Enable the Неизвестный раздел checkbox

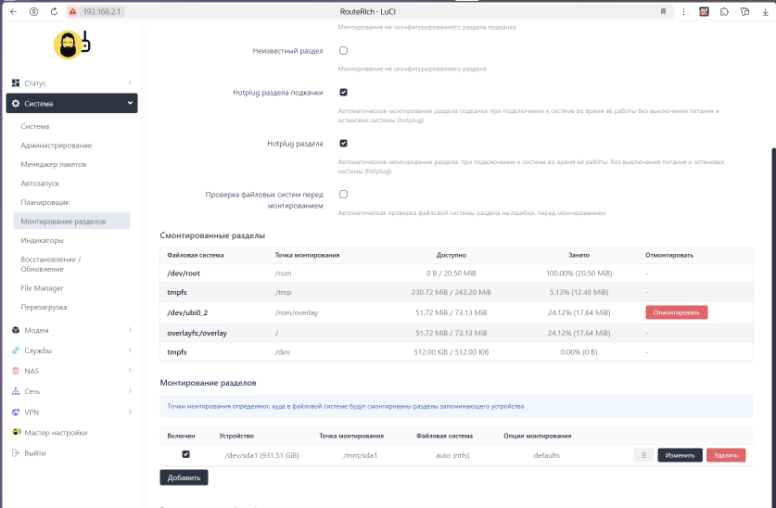click(x=343, y=50)
